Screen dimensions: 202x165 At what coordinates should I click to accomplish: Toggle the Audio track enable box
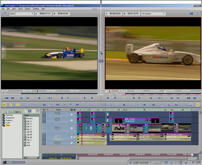[x=72, y=137]
